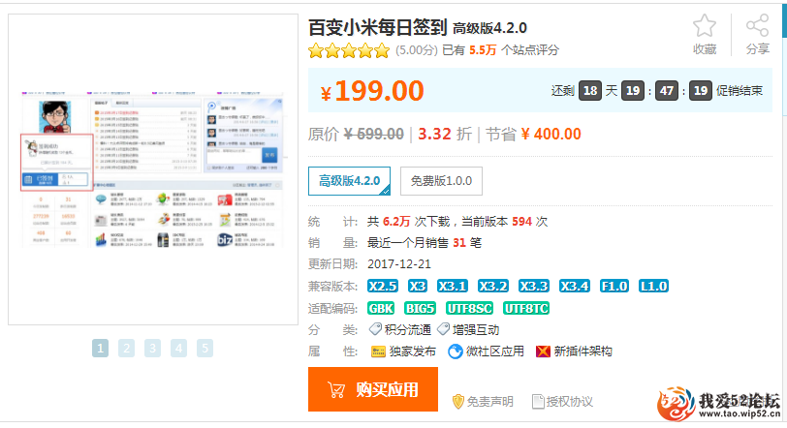Click the X3.4 compatibility badge

pos(574,287)
